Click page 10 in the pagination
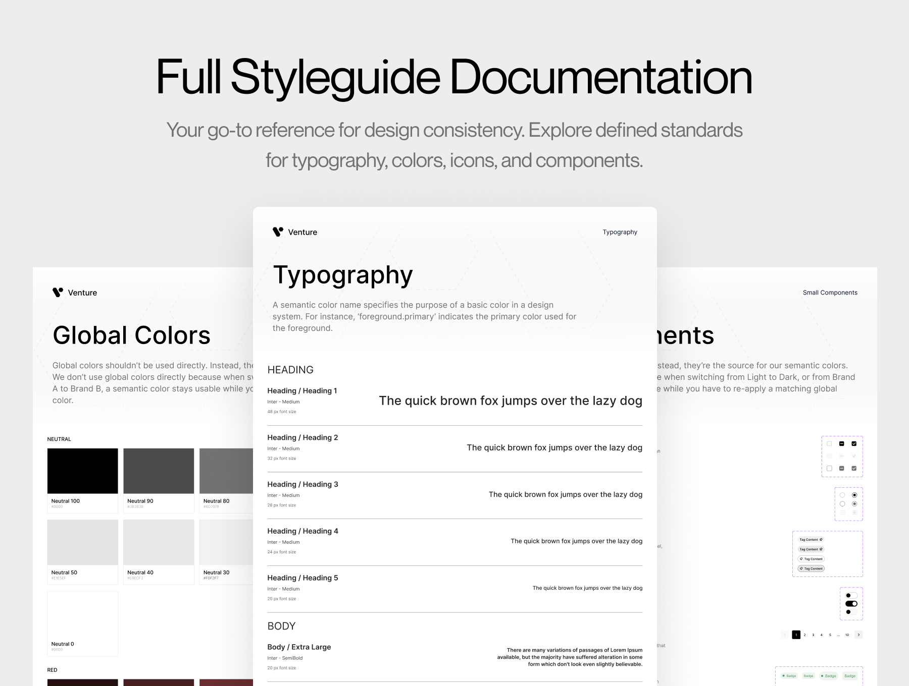This screenshot has height=686, width=909. point(847,635)
